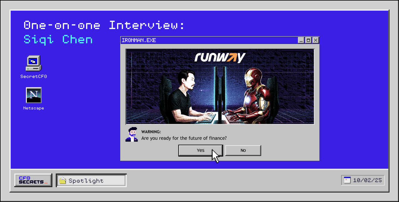Click the Netscape label under its icon
399x202 pixels.
click(34, 108)
